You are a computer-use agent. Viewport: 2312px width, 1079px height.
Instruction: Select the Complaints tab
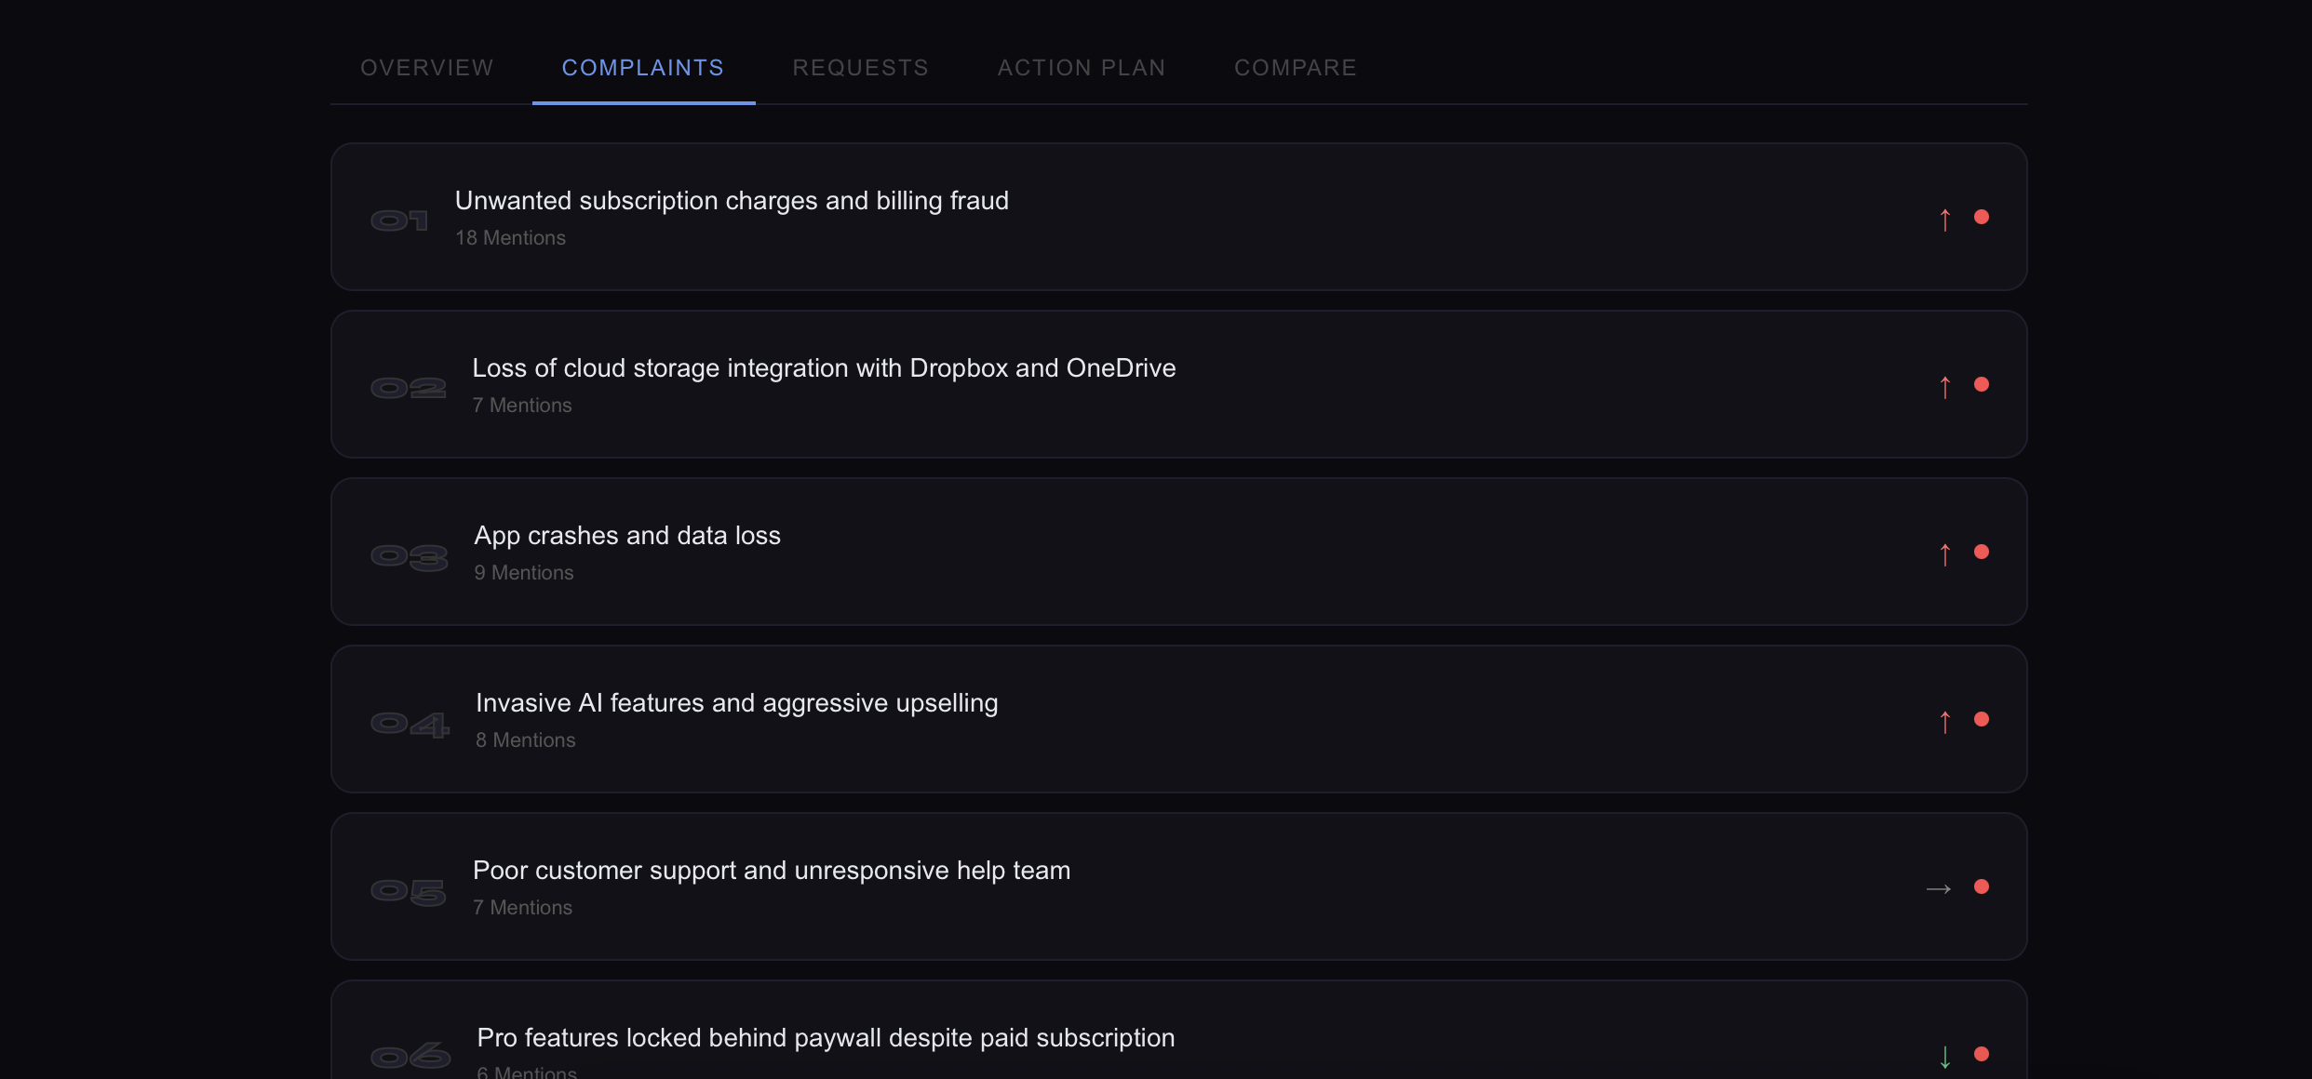point(643,68)
